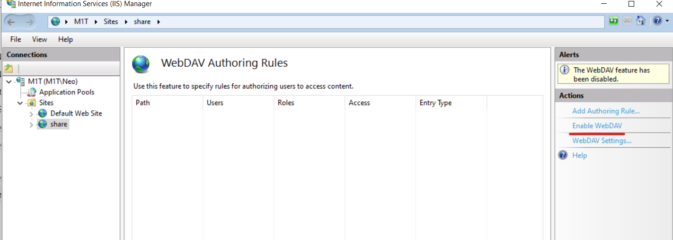
Task: Sort by the Roles column header
Action: (x=309, y=103)
